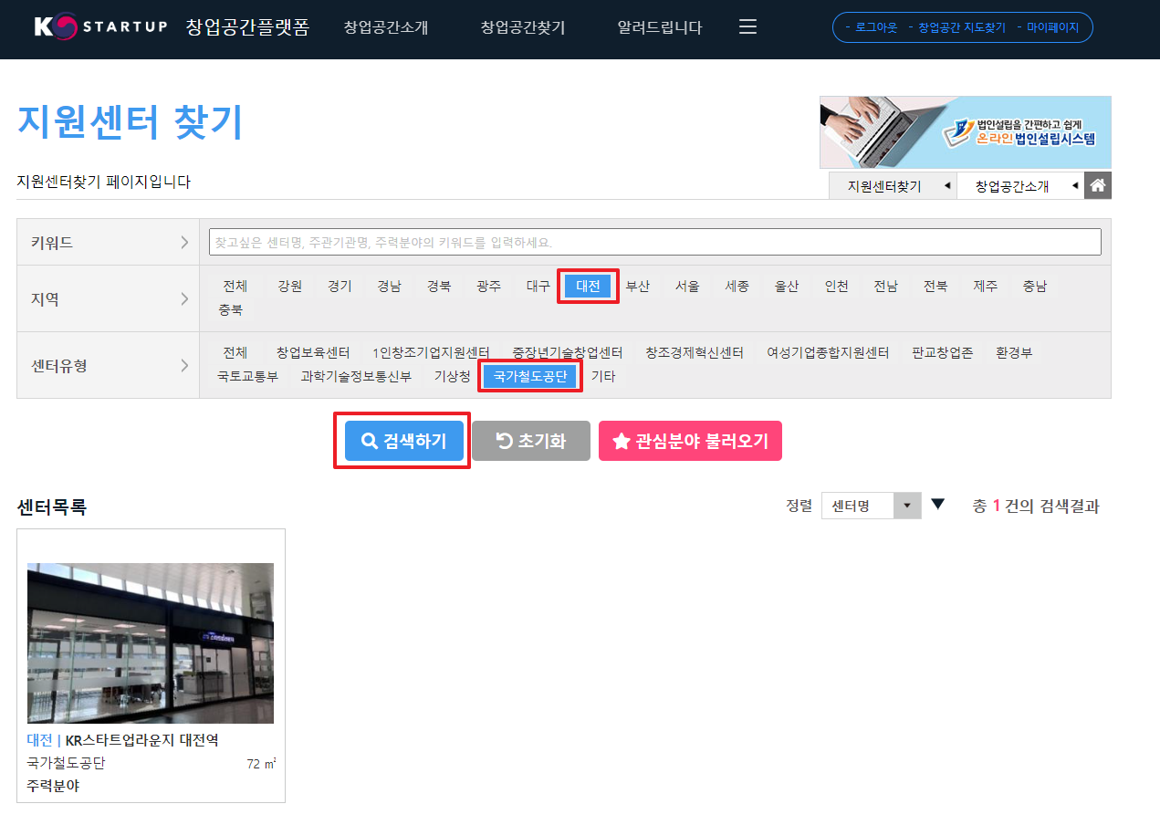Select region 세종
Viewport: 1160px width, 825px height.
[x=737, y=286]
